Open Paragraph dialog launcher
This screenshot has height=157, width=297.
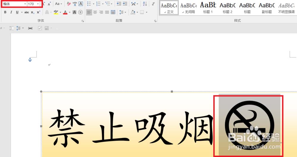155,21
